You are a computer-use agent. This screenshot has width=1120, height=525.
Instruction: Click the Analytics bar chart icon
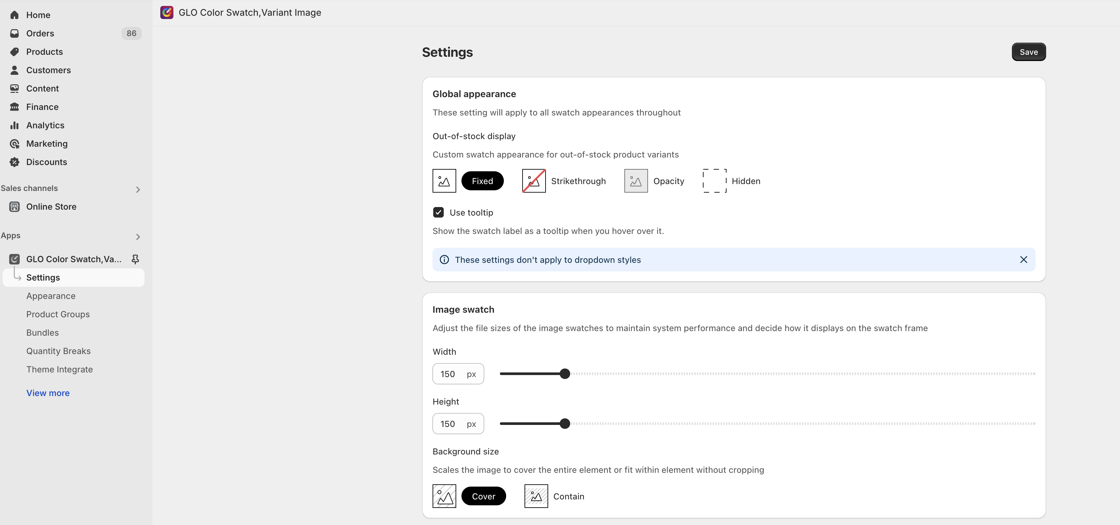tap(14, 125)
